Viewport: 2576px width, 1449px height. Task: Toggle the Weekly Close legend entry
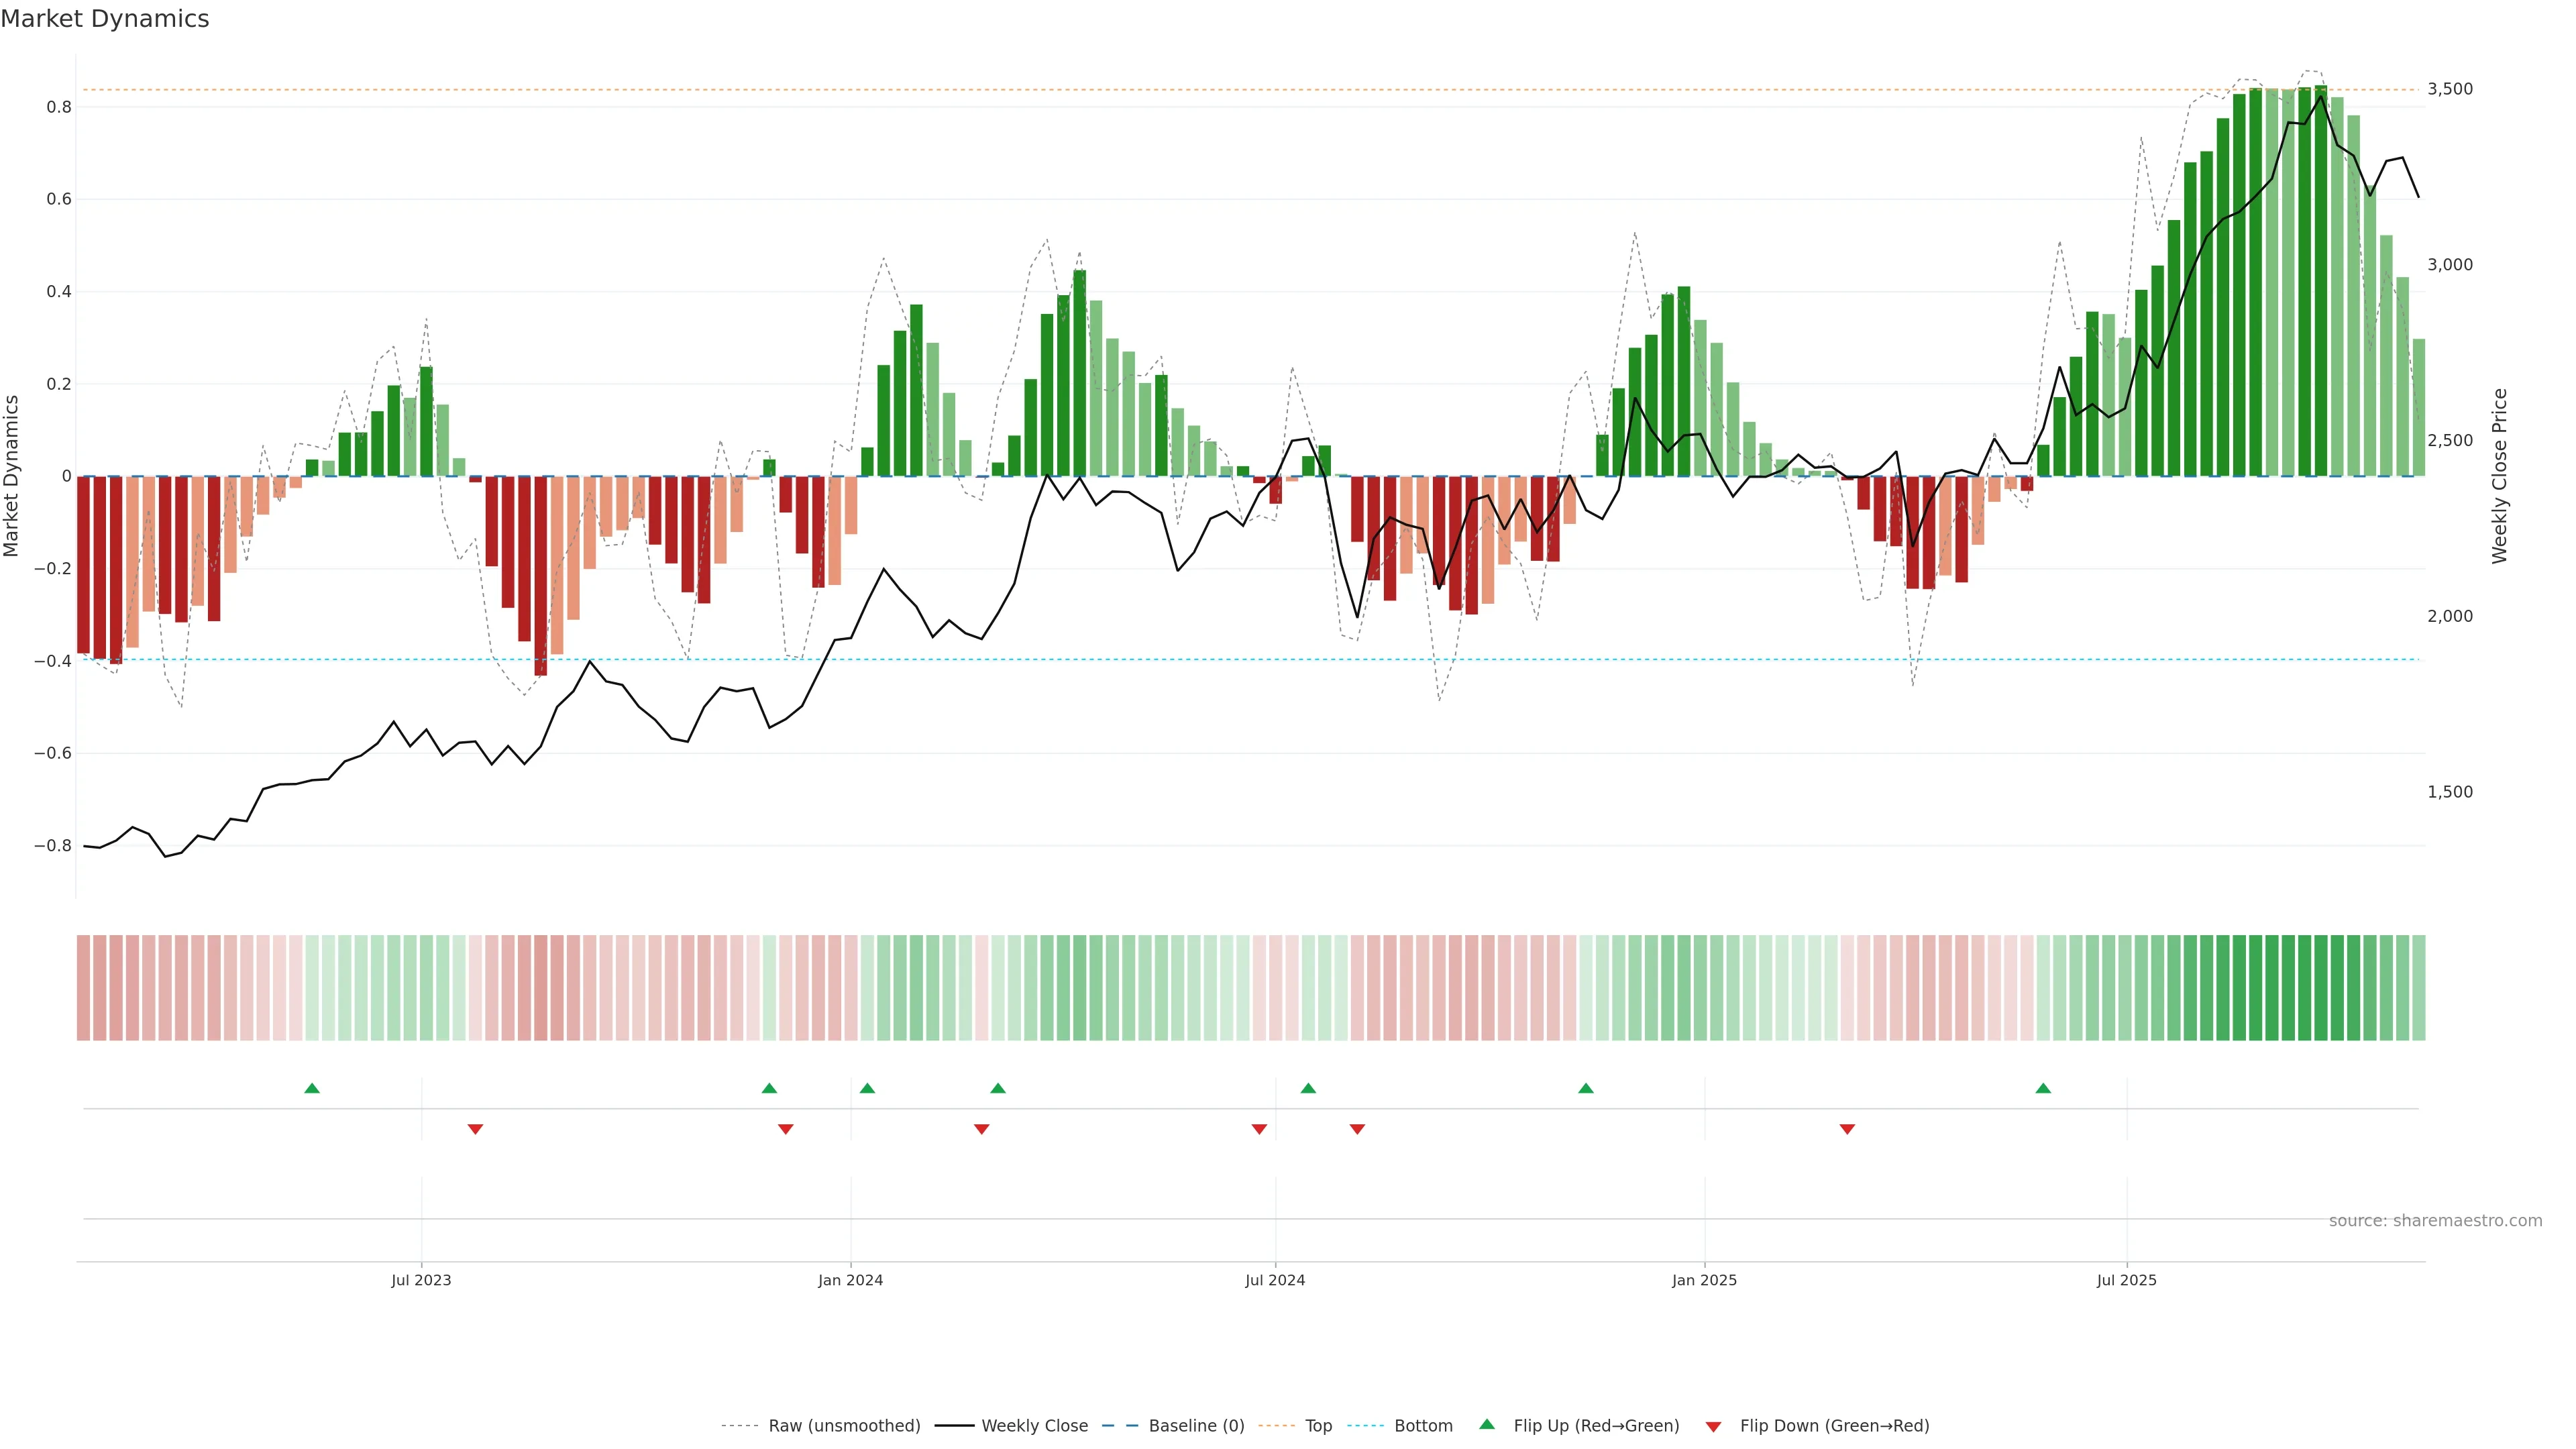[x=1034, y=1426]
